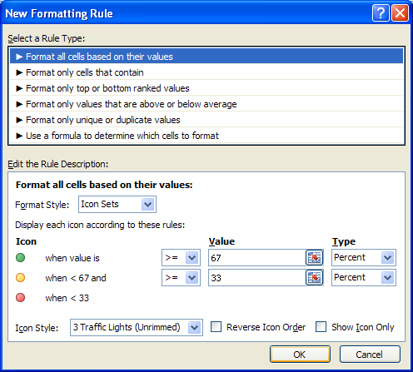Click 'Edit the Rule Description' label
This screenshot has width=413, height=372.
(x=58, y=164)
